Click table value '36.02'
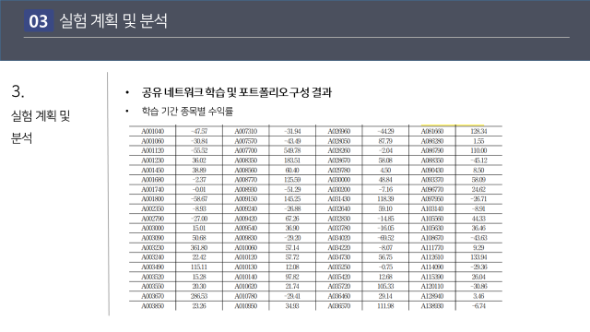The height and width of the screenshot is (332, 590). 199,160
